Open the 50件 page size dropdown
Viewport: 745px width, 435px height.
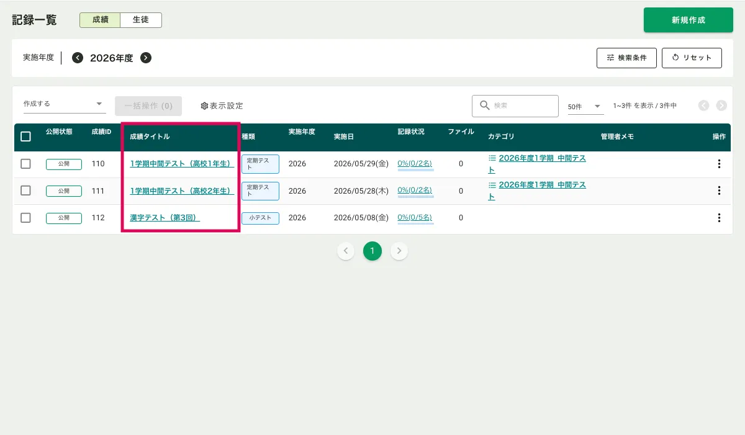585,107
